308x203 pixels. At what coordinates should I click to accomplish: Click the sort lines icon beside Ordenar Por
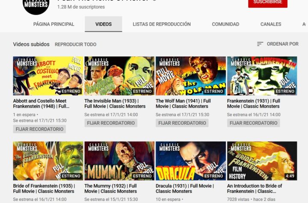coord(260,44)
